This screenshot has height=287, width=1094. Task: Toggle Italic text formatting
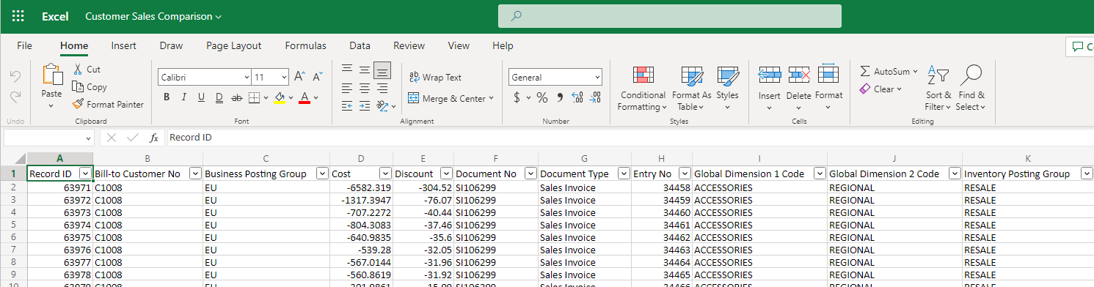click(x=183, y=97)
